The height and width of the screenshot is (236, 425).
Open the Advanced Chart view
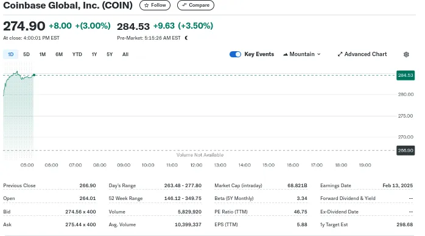[362, 54]
